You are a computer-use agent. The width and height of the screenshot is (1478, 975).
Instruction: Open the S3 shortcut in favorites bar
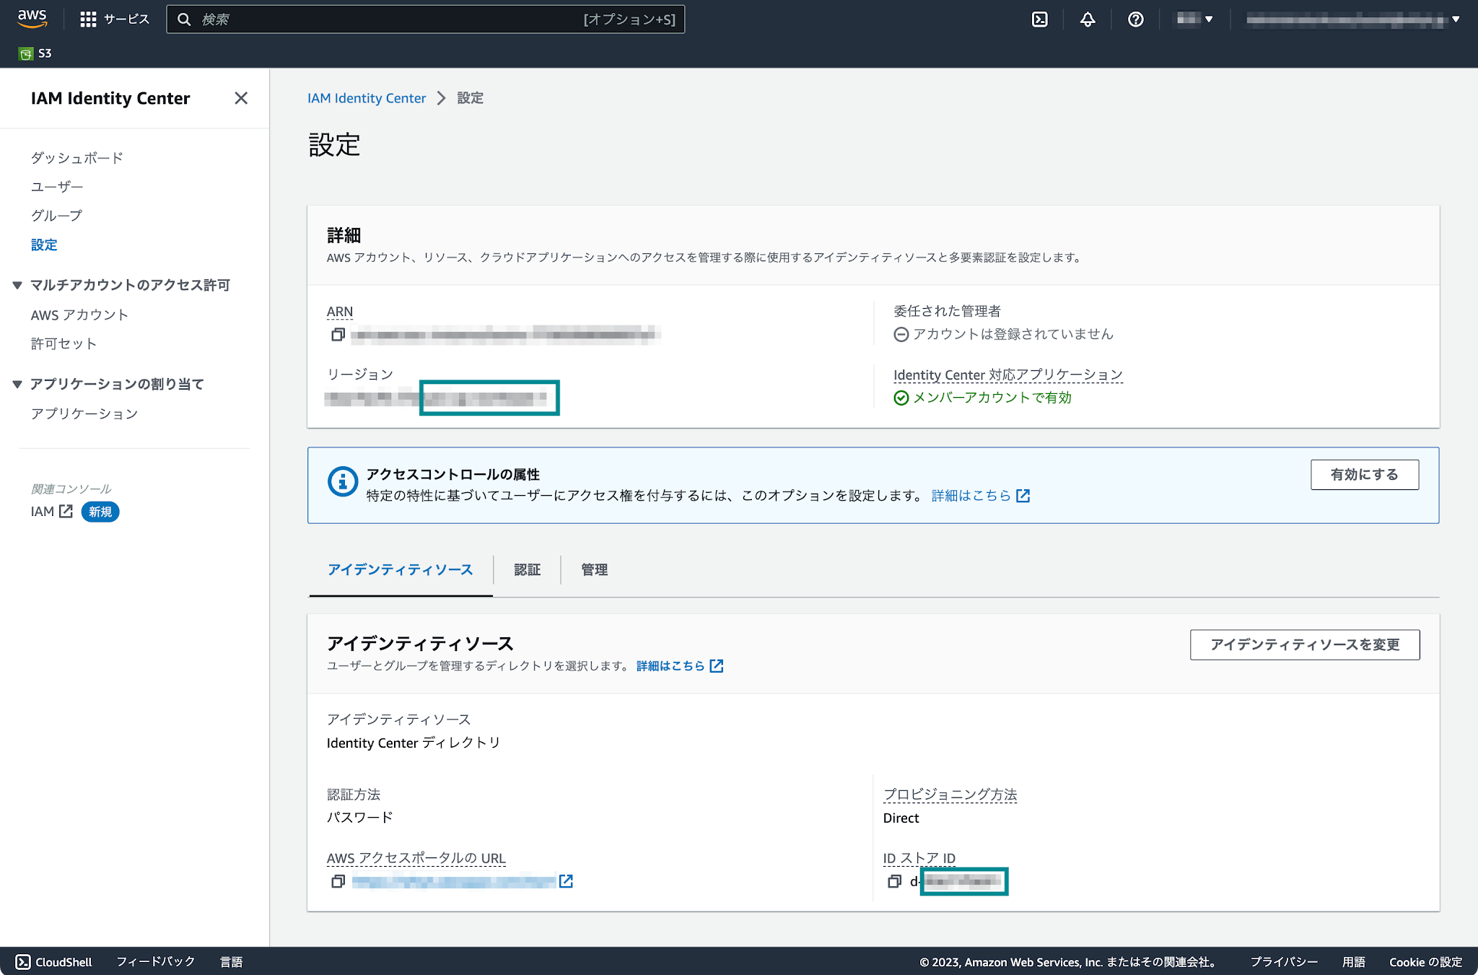pyautogui.click(x=35, y=53)
